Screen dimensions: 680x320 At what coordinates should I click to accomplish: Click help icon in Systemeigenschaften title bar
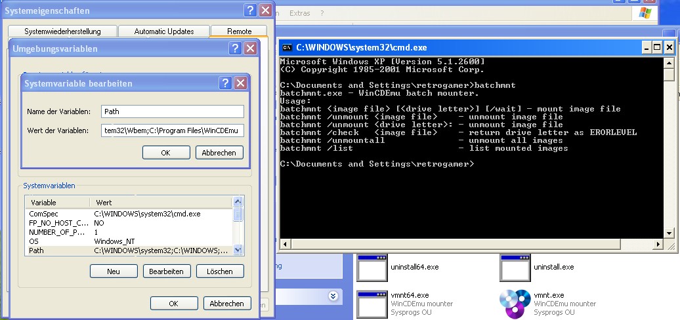coord(250,10)
